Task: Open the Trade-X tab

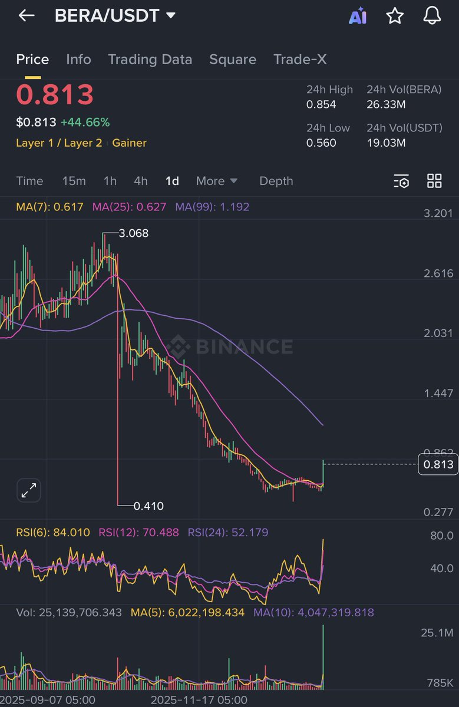Action: 300,60
